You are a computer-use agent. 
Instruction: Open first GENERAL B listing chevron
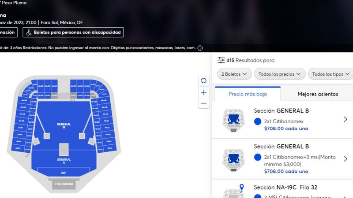tap(345, 119)
